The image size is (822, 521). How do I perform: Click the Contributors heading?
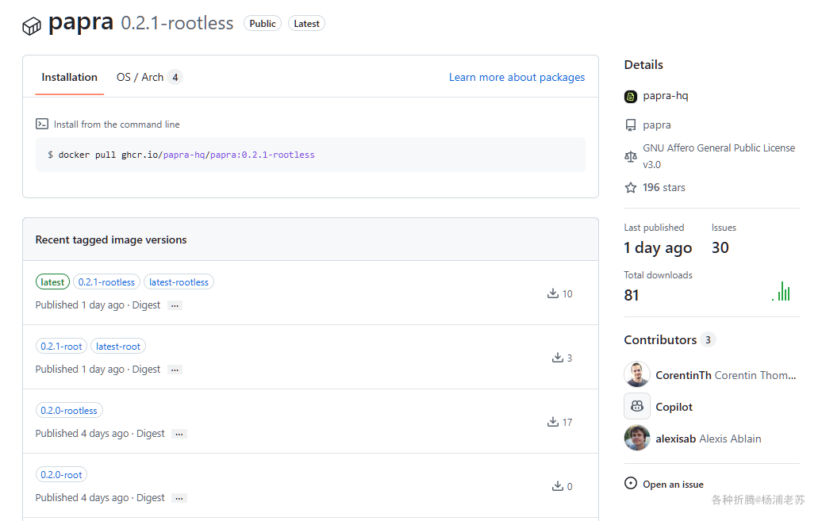click(x=660, y=339)
